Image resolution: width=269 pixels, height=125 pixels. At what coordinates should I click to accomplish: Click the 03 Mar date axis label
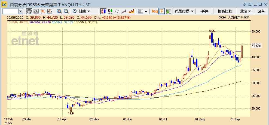pos(27,119)
